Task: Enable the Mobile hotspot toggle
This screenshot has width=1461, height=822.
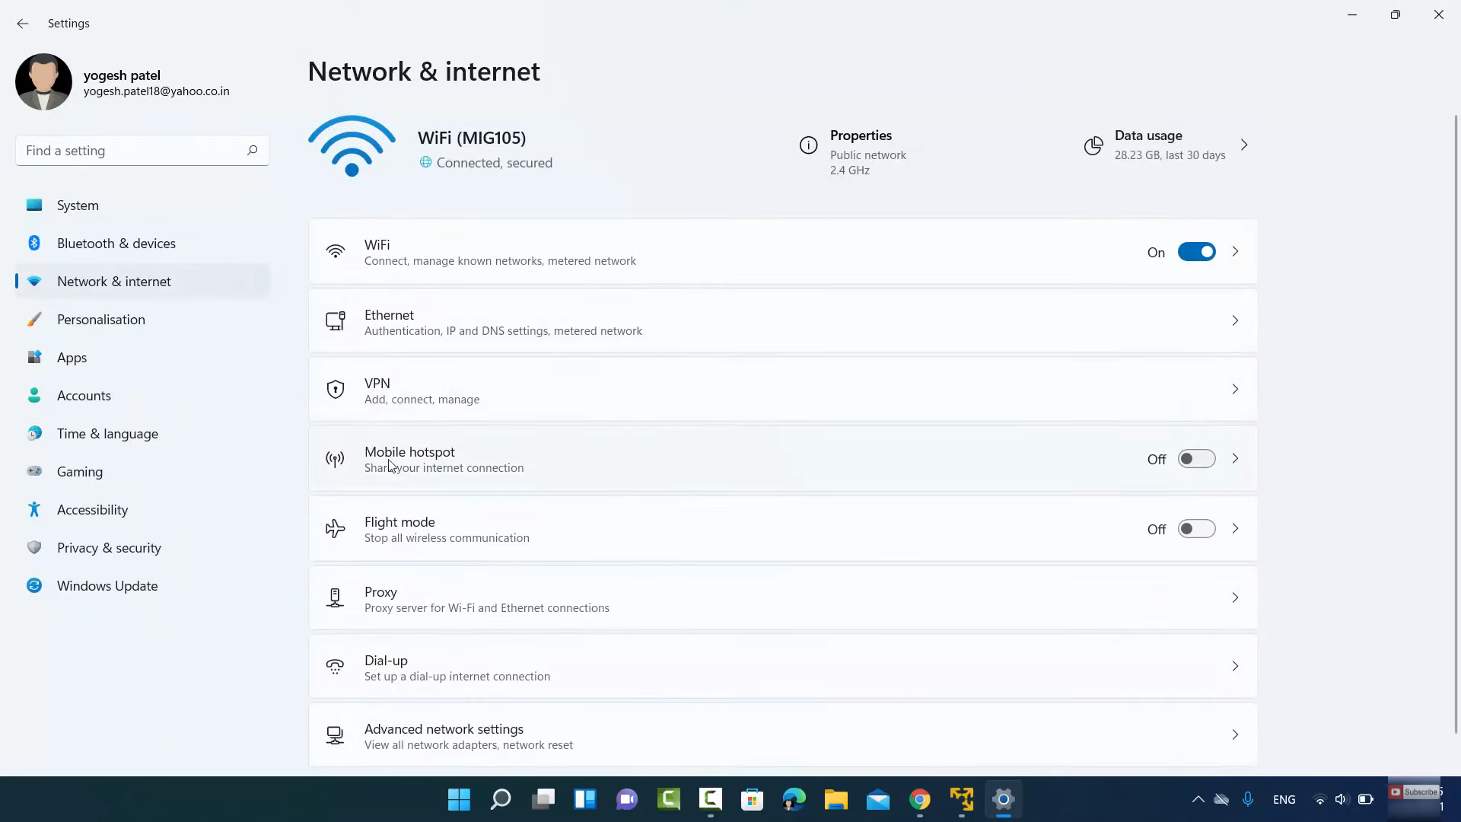Action: pyautogui.click(x=1196, y=459)
